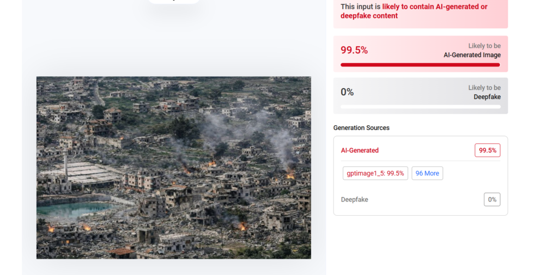Click the uploaded destroyed-town photo

click(x=173, y=167)
